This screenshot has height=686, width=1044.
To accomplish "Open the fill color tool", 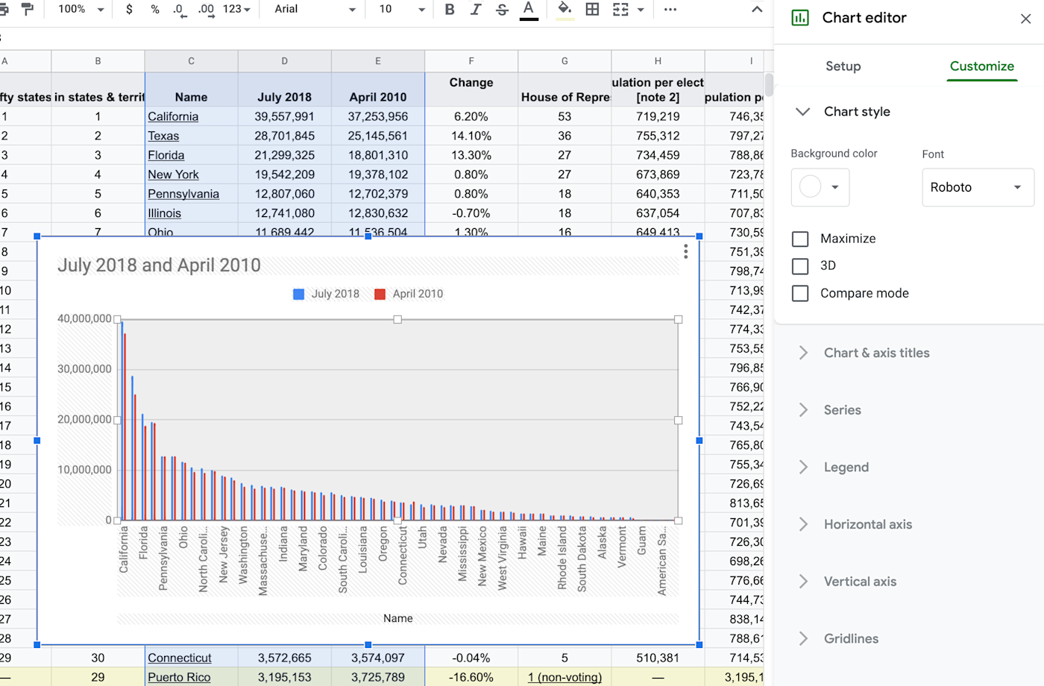I will click(565, 10).
